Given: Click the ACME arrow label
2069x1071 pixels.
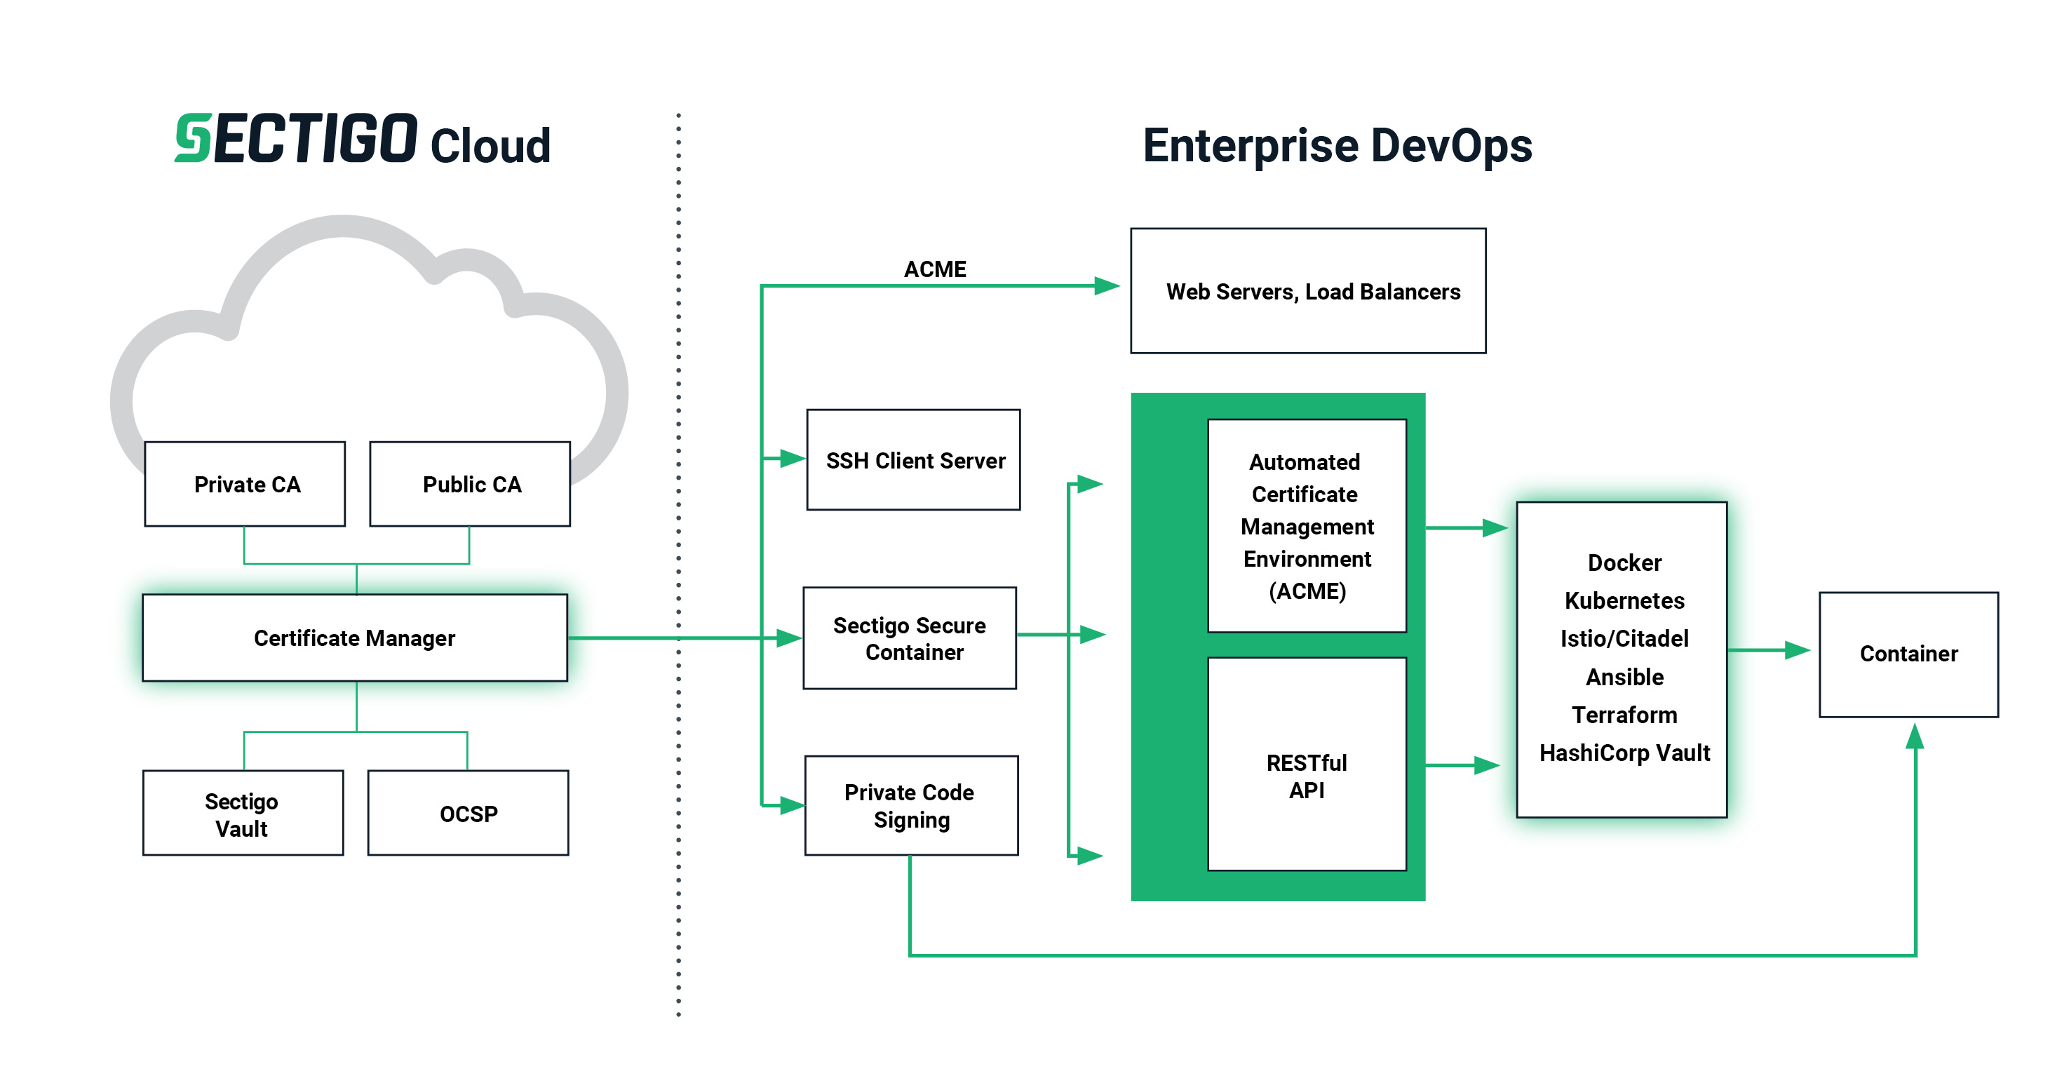Looking at the screenshot, I should pyautogui.click(x=934, y=269).
